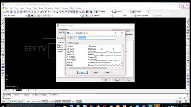Select the Rectangle draw tool

click(x=3, y=33)
